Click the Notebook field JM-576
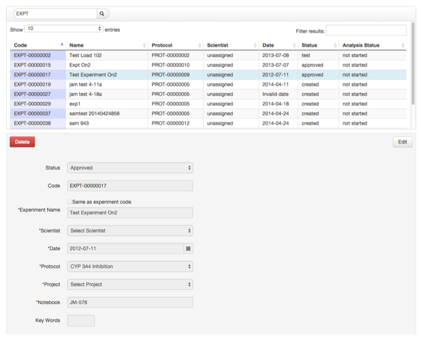This screenshot has width=423, height=341. [x=130, y=302]
